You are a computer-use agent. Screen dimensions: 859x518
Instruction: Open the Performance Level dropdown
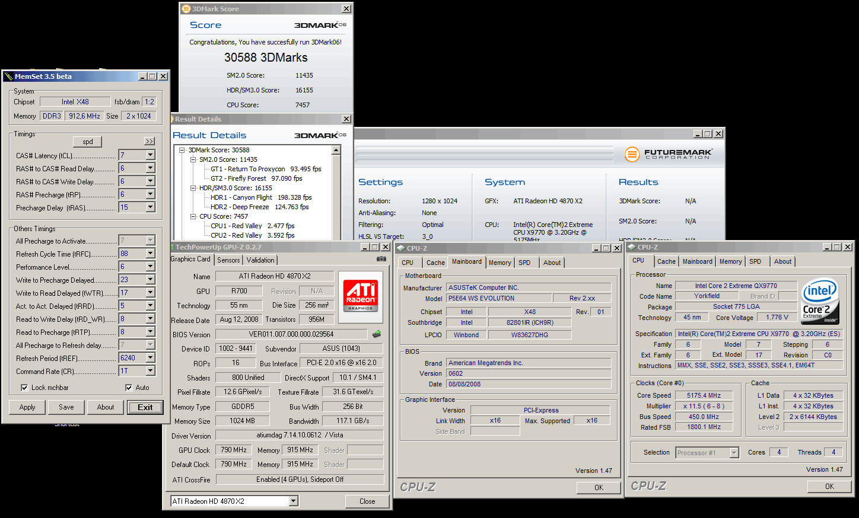coord(150,267)
